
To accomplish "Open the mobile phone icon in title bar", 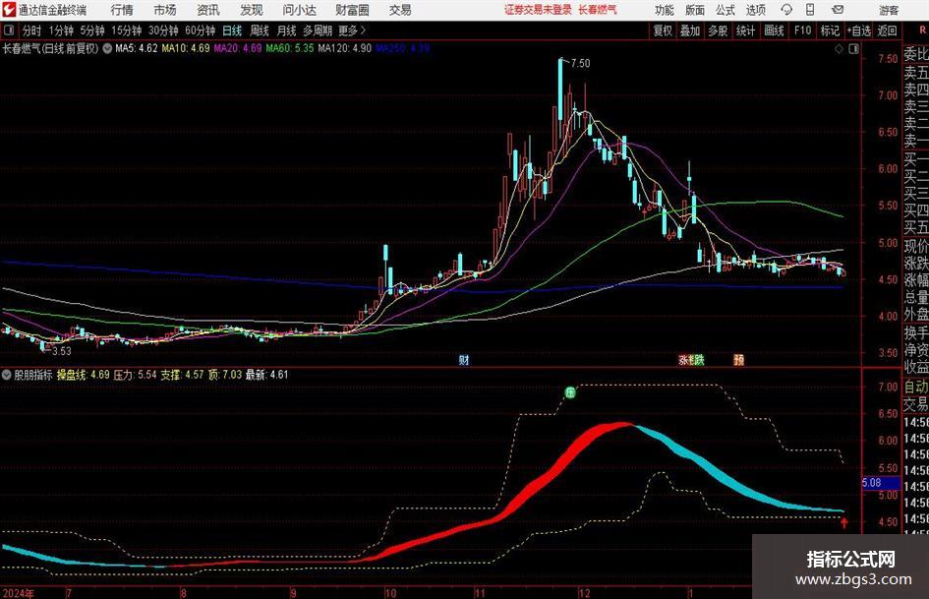I will pos(810,10).
